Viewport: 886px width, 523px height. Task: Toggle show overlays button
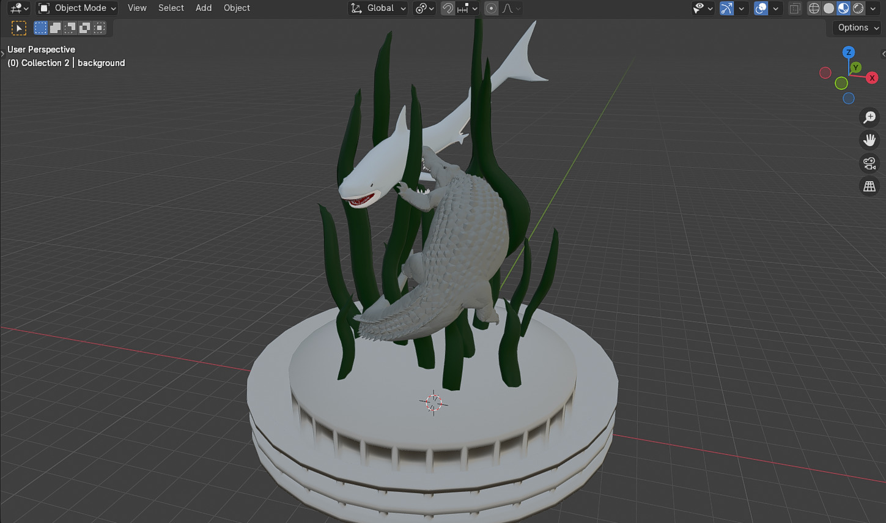tap(761, 8)
